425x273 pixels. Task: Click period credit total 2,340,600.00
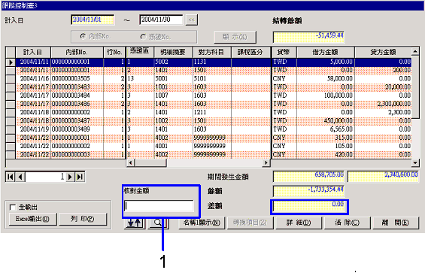click(383, 177)
